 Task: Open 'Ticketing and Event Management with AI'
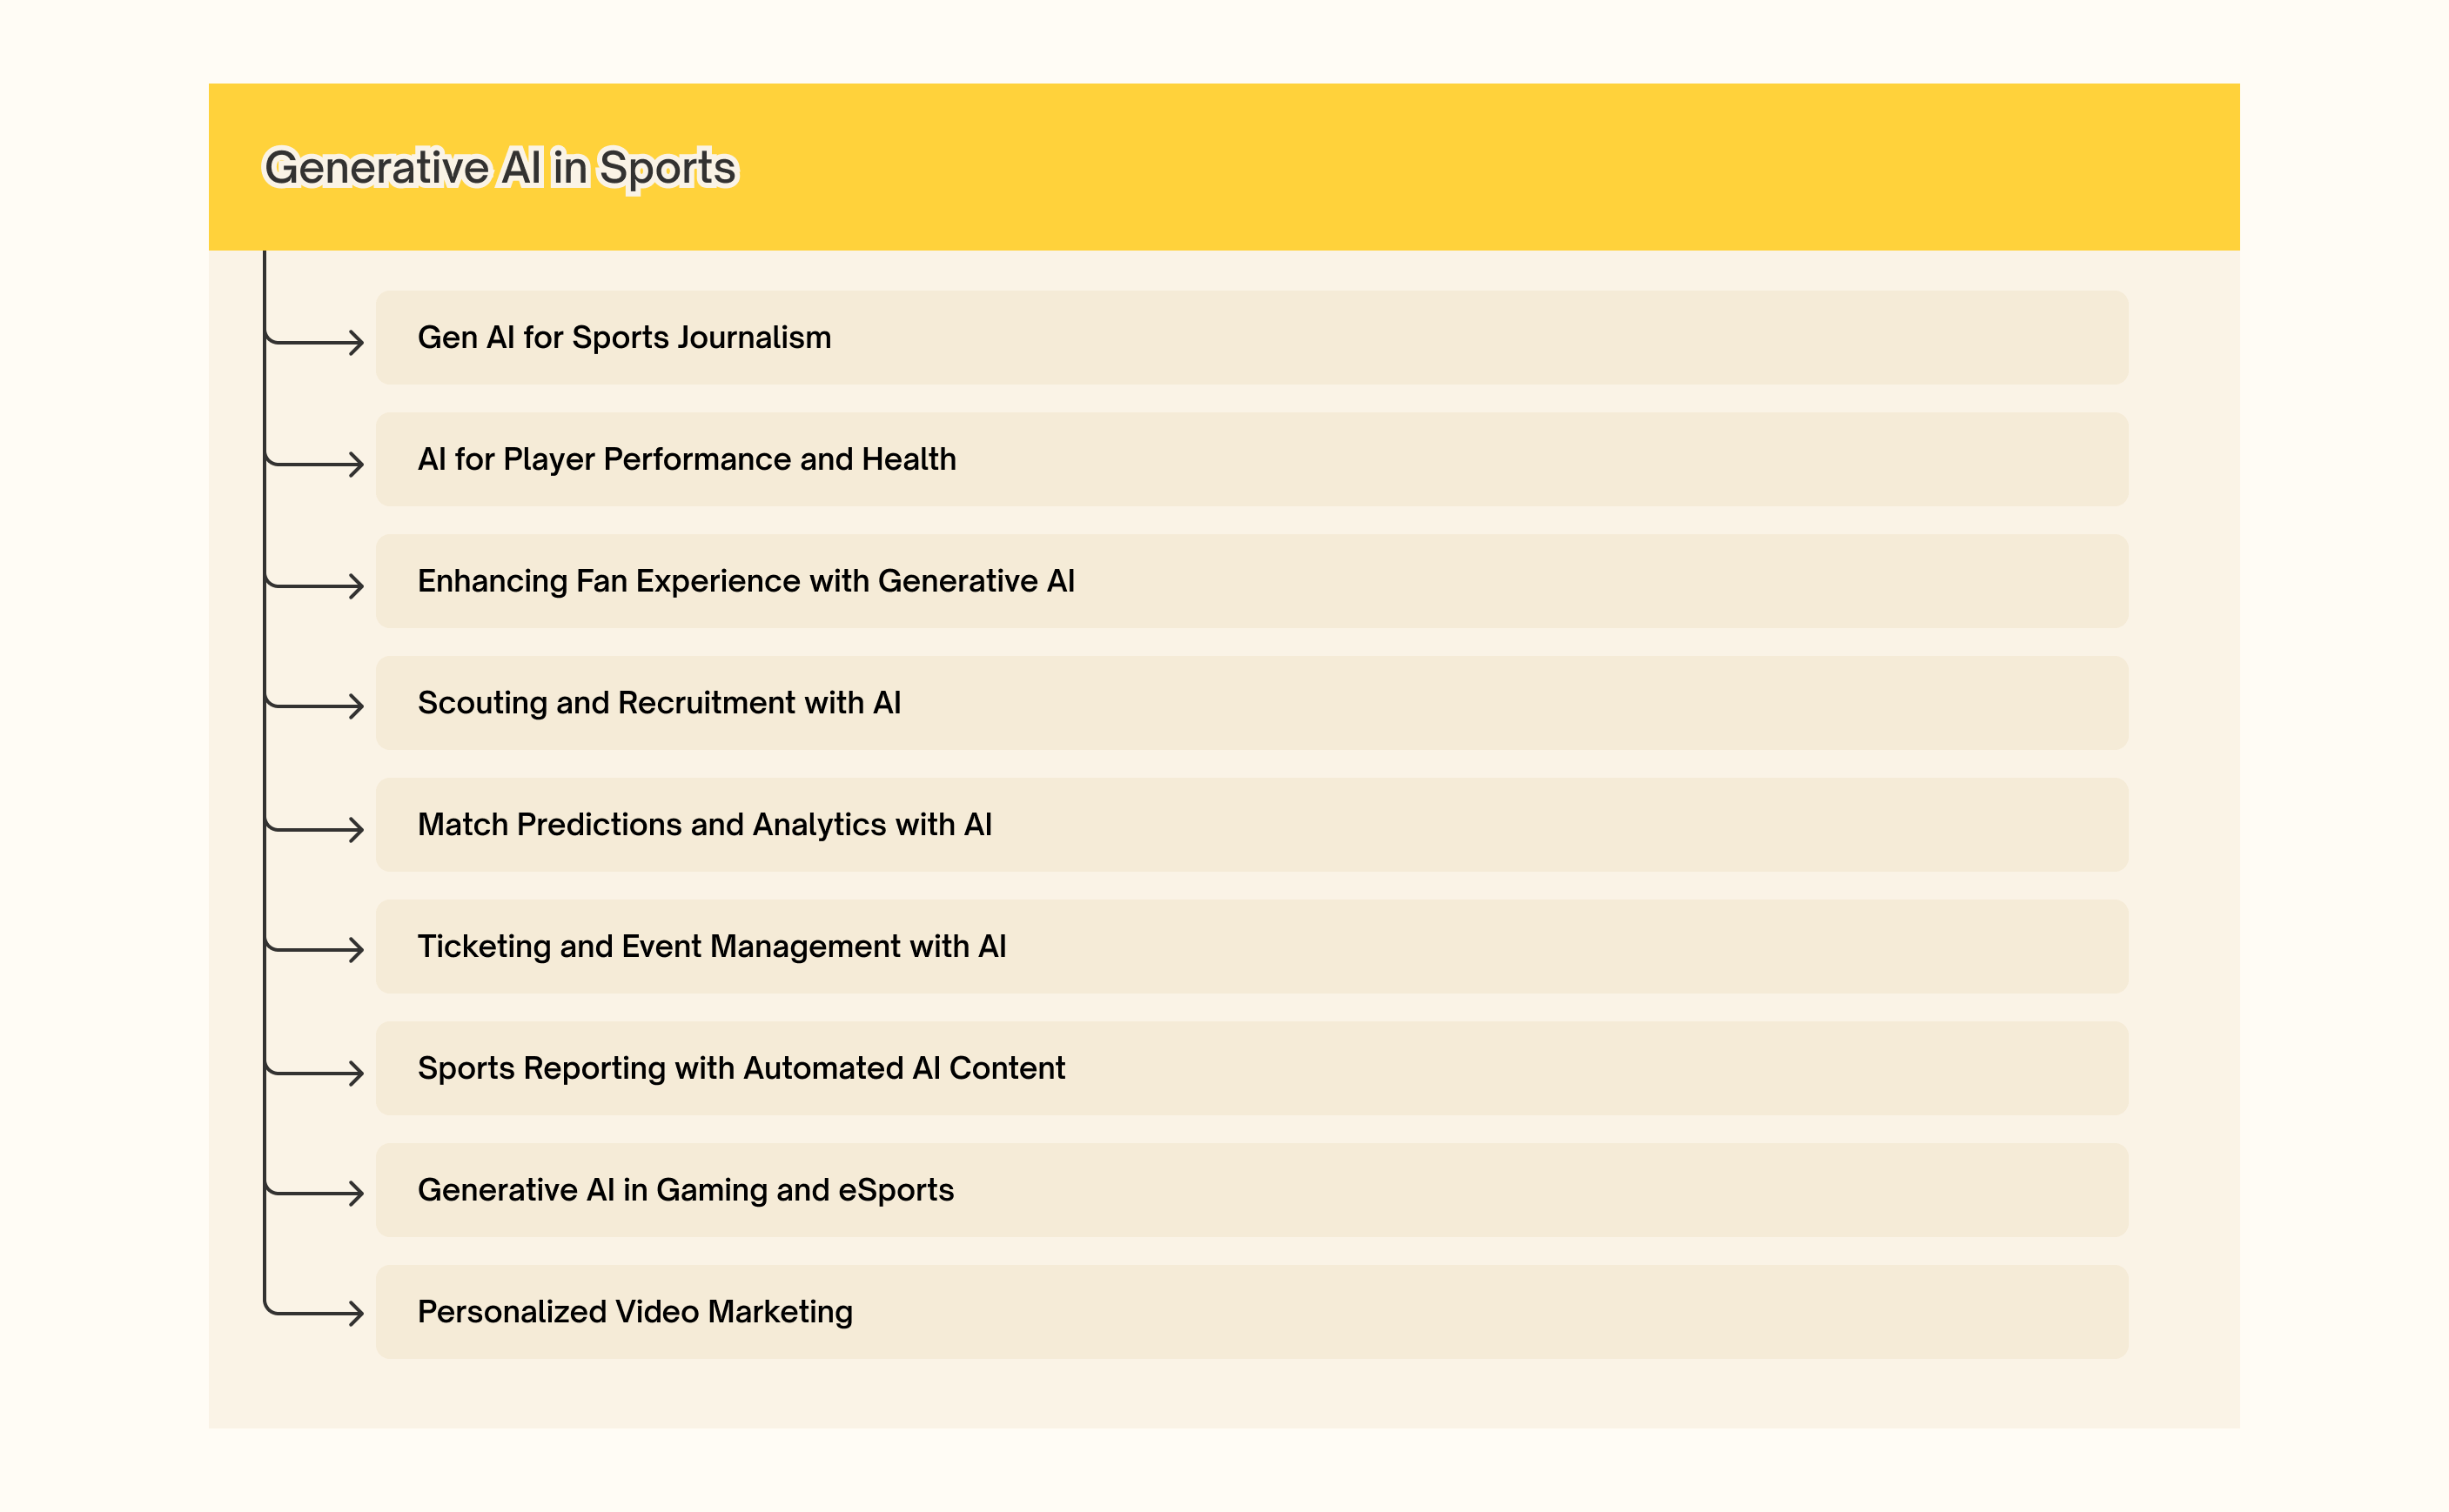point(1251,947)
